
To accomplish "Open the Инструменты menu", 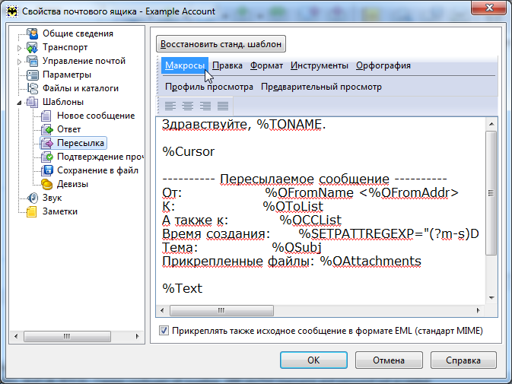I will click(x=320, y=65).
